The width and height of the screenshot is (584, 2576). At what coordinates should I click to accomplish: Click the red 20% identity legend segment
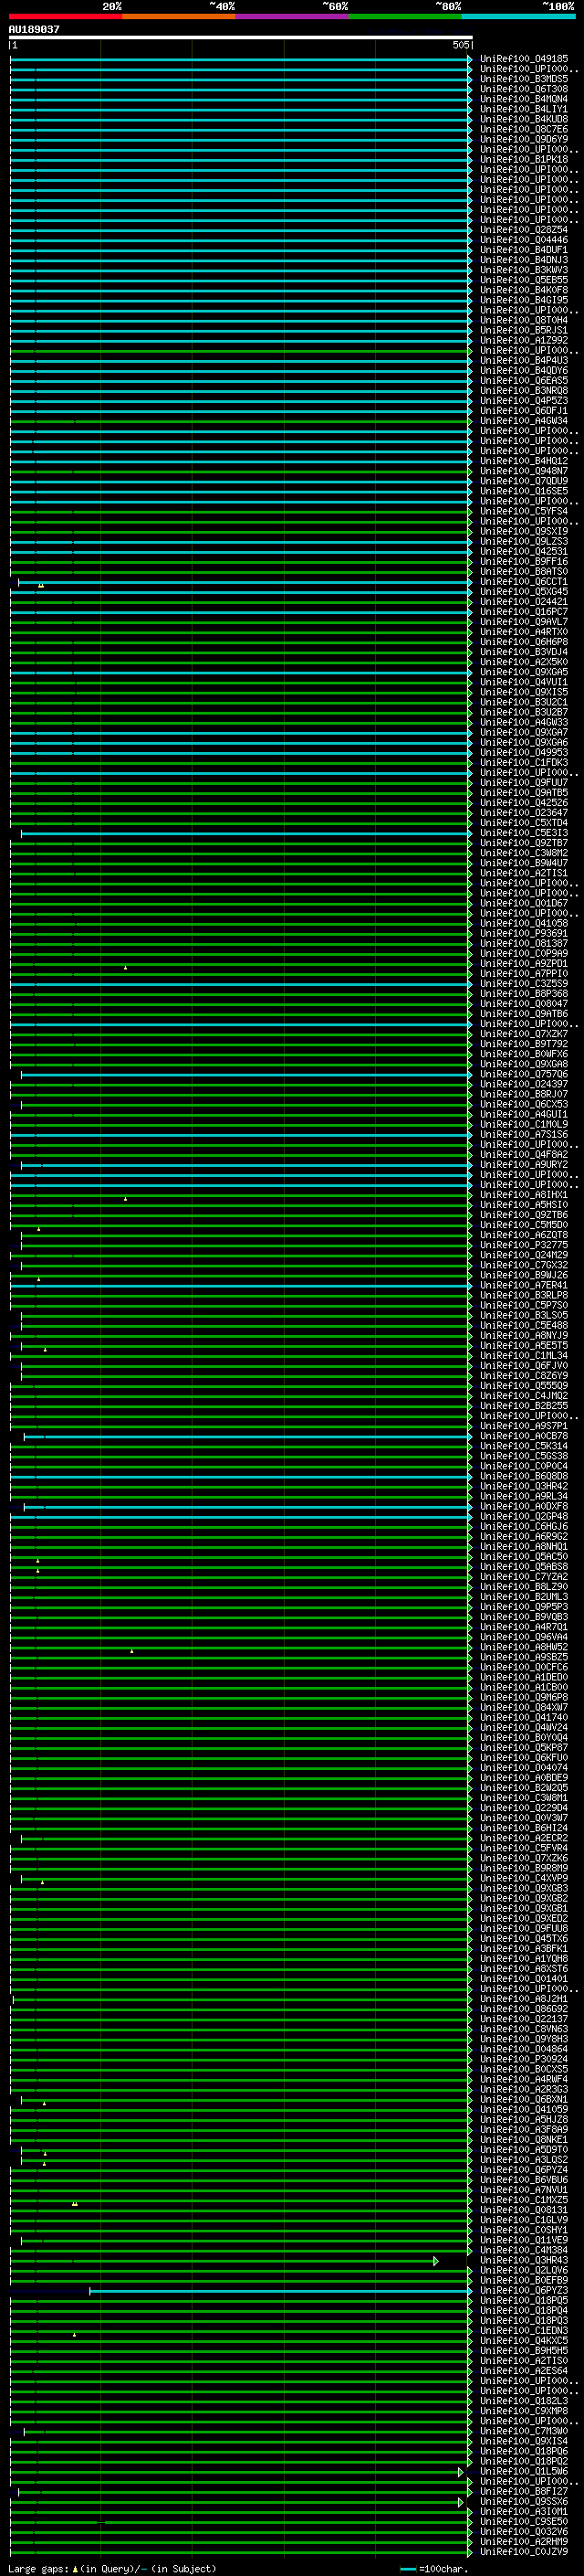tap(65, 16)
